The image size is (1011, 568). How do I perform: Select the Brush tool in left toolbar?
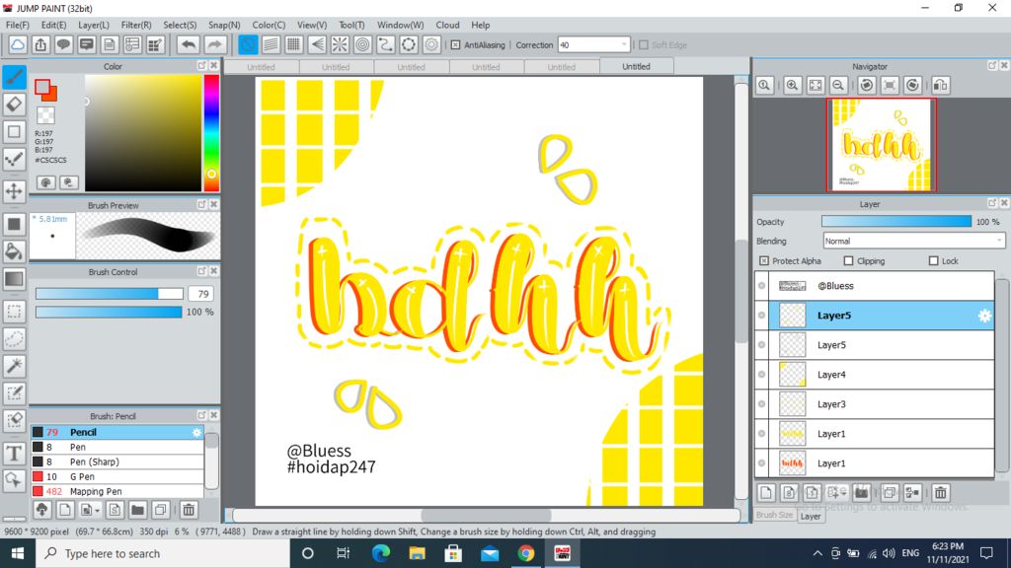(14, 77)
